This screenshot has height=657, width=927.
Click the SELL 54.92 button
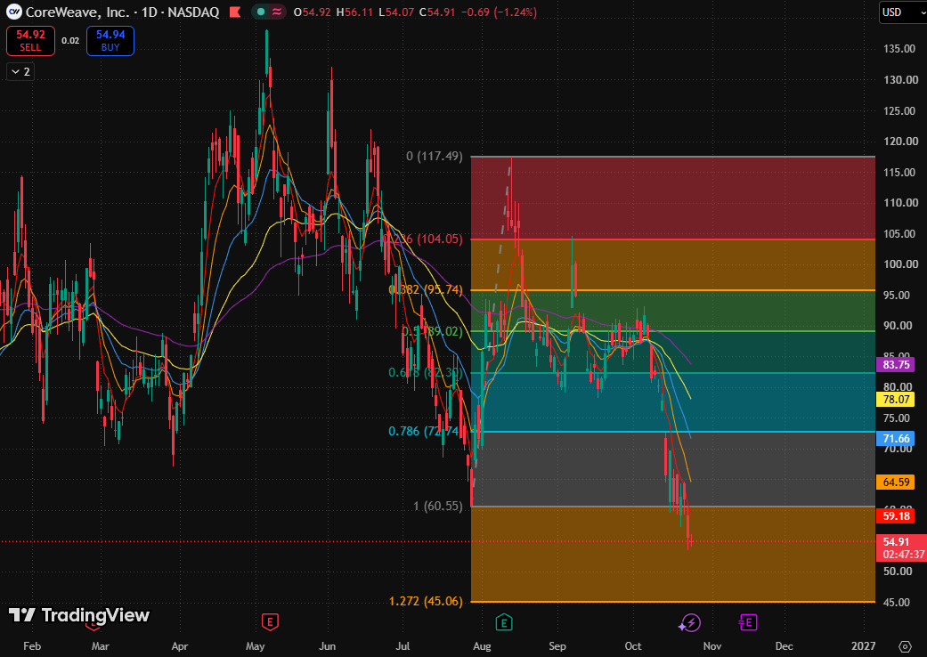31,41
